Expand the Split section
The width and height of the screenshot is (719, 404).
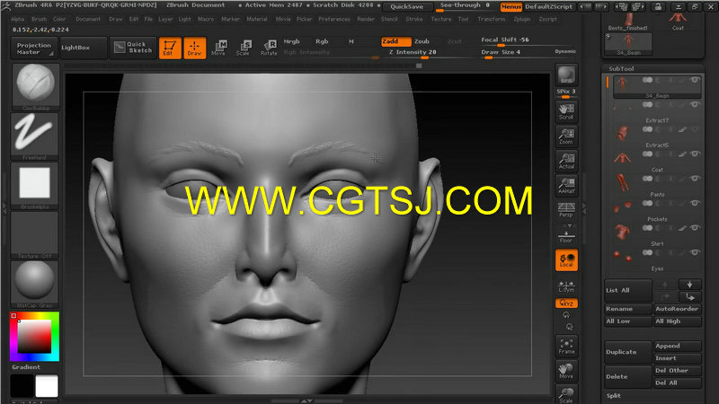(614, 396)
